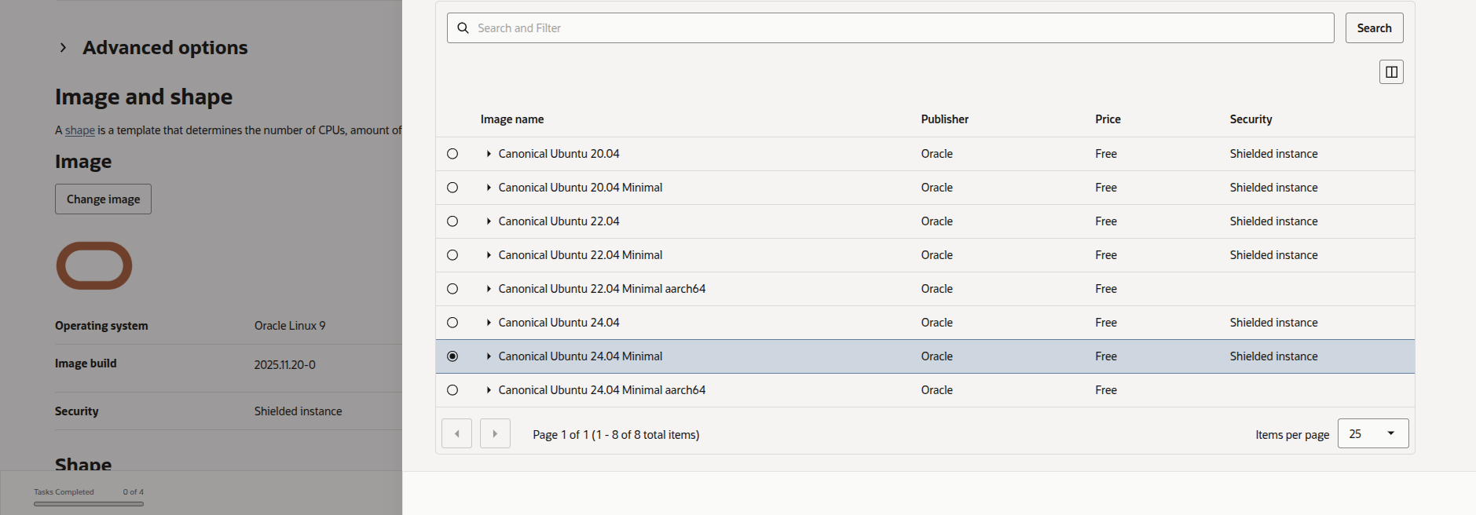Image resolution: width=1476 pixels, height=515 pixels.
Task: Click the Tasks Completed progress bar
Action: [89, 504]
